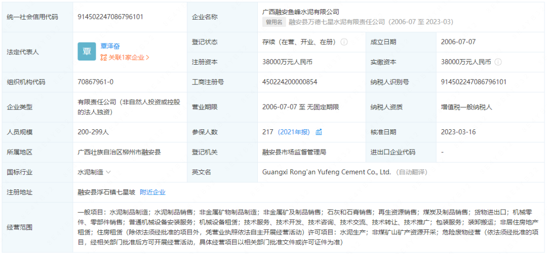Click staff size 200-299人 value
This screenshot has width=547, height=254.
point(94,132)
